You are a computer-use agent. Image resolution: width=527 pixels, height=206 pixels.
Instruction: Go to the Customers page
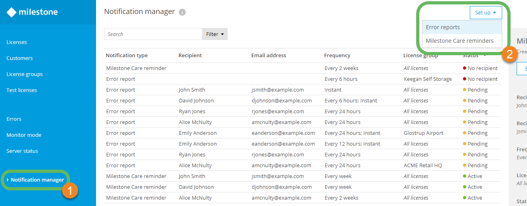(x=20, y=58)
